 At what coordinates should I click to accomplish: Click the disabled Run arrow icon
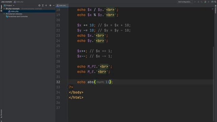click(195, 2)
